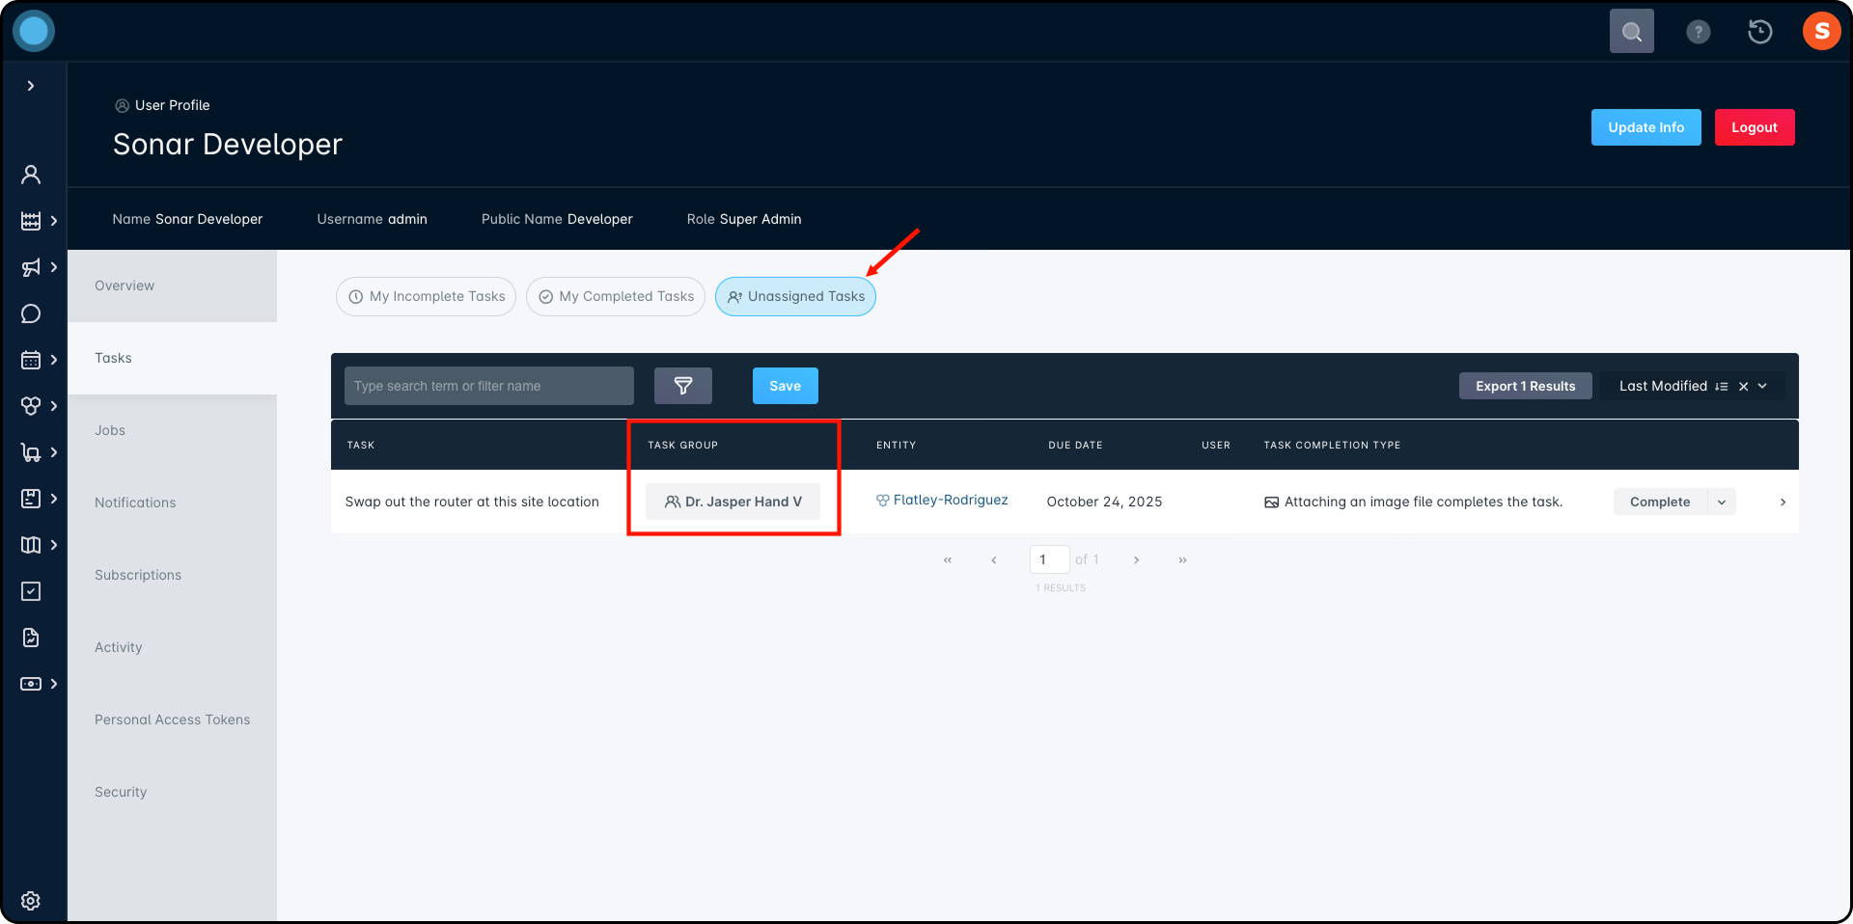The image size is (1853, 924).
Task: Open the help question mark icon
Action: point(1699,32)
